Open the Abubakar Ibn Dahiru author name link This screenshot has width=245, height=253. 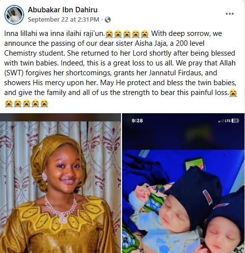(x=62, y=10)
